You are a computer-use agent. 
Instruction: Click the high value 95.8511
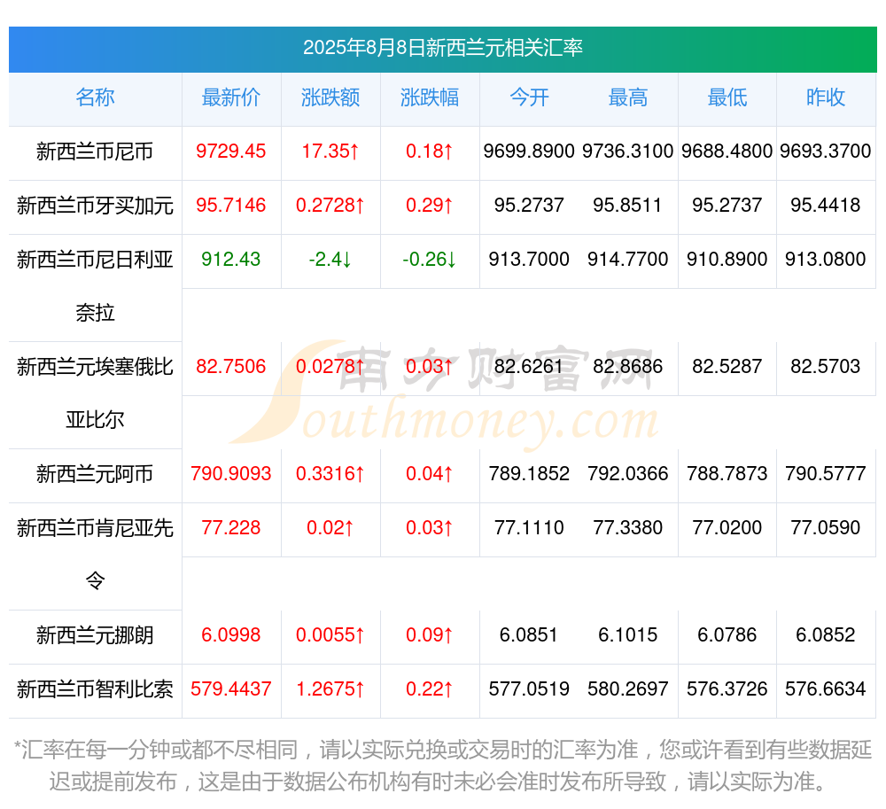click(x=628, y=205)
